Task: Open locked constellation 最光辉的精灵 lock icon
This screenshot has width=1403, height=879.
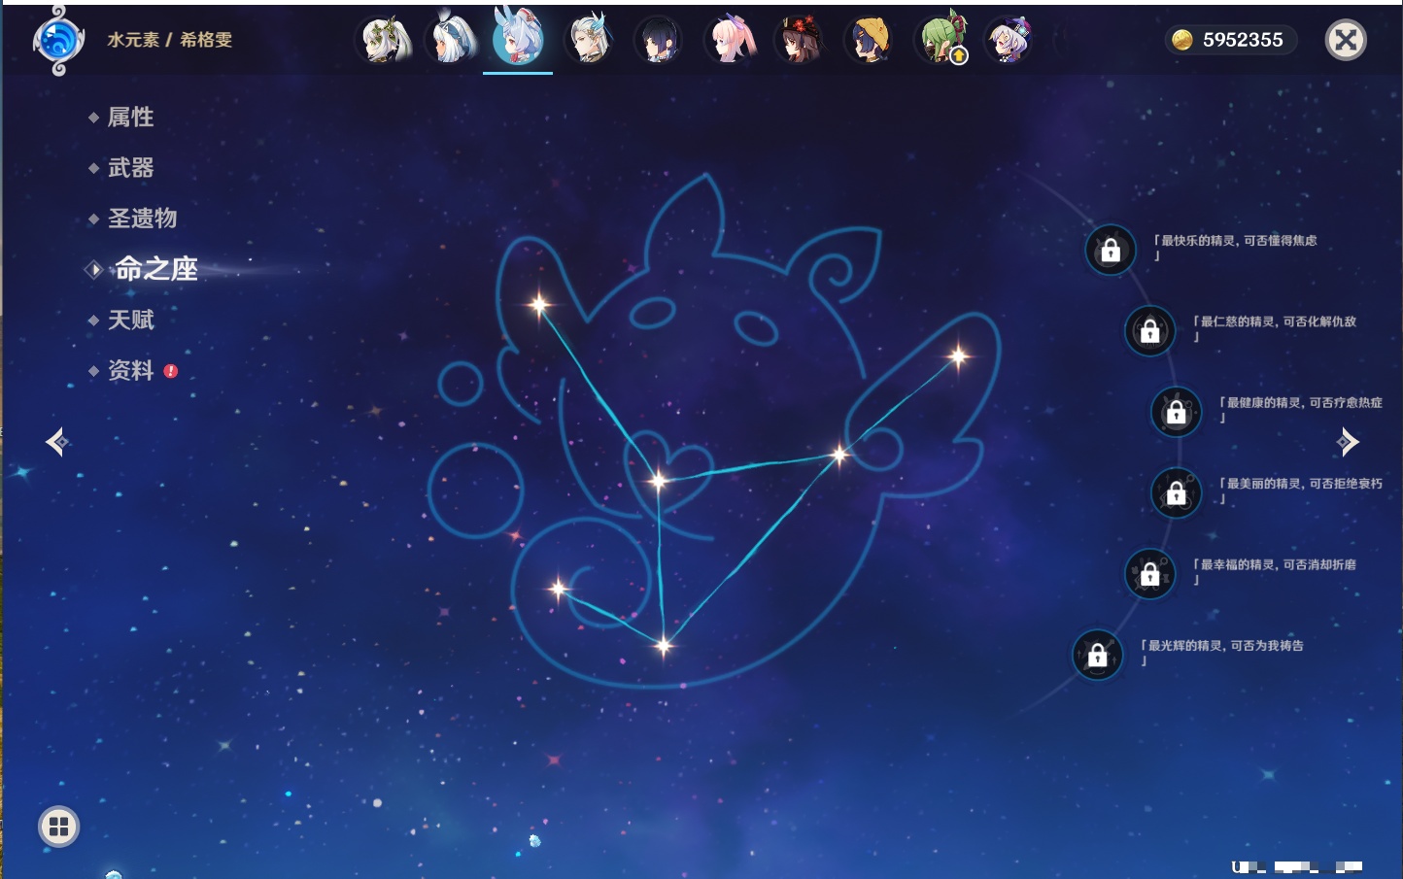Action: tap(1098, 655)
